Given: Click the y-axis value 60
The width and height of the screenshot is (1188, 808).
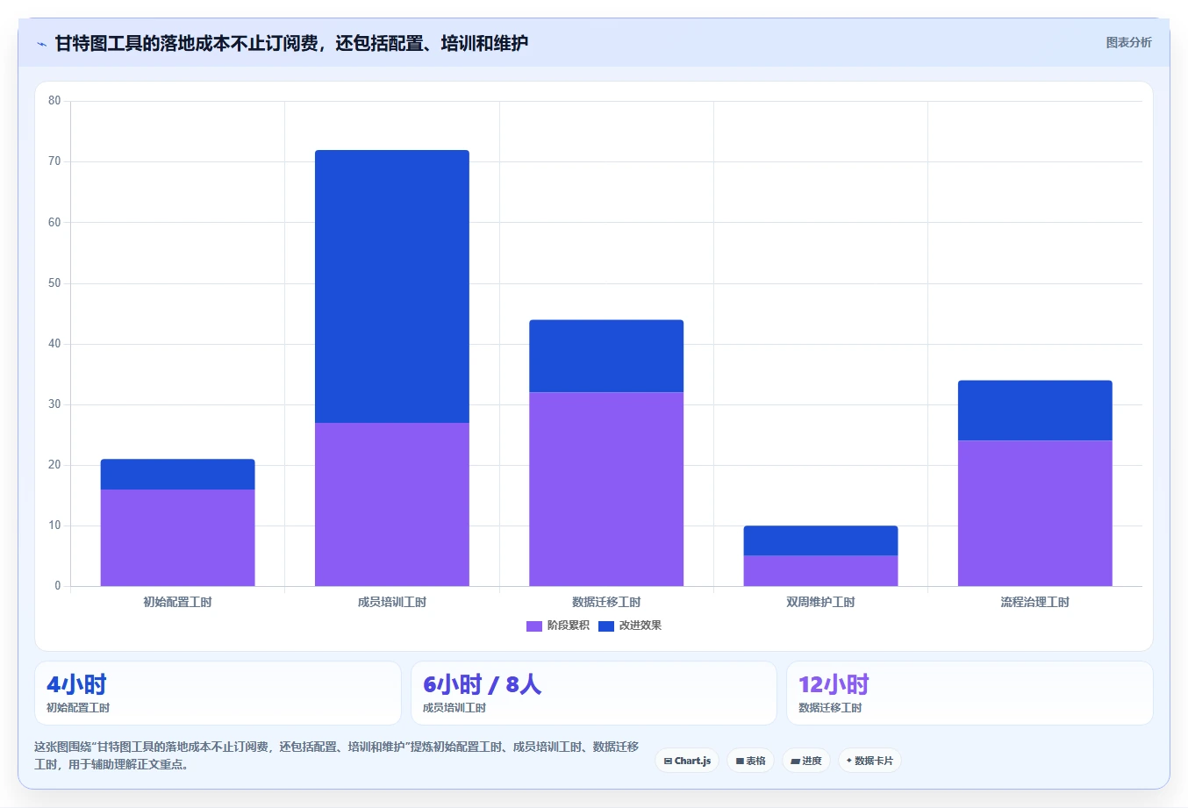Looking at the screenshot, I should (x=54, y=222).
